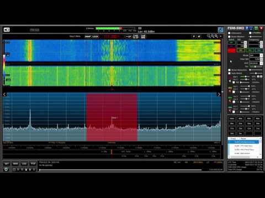Click the orange tuning marker on frequency scale
The width and height of the screenshot is (265, 198).
point(112,152)
